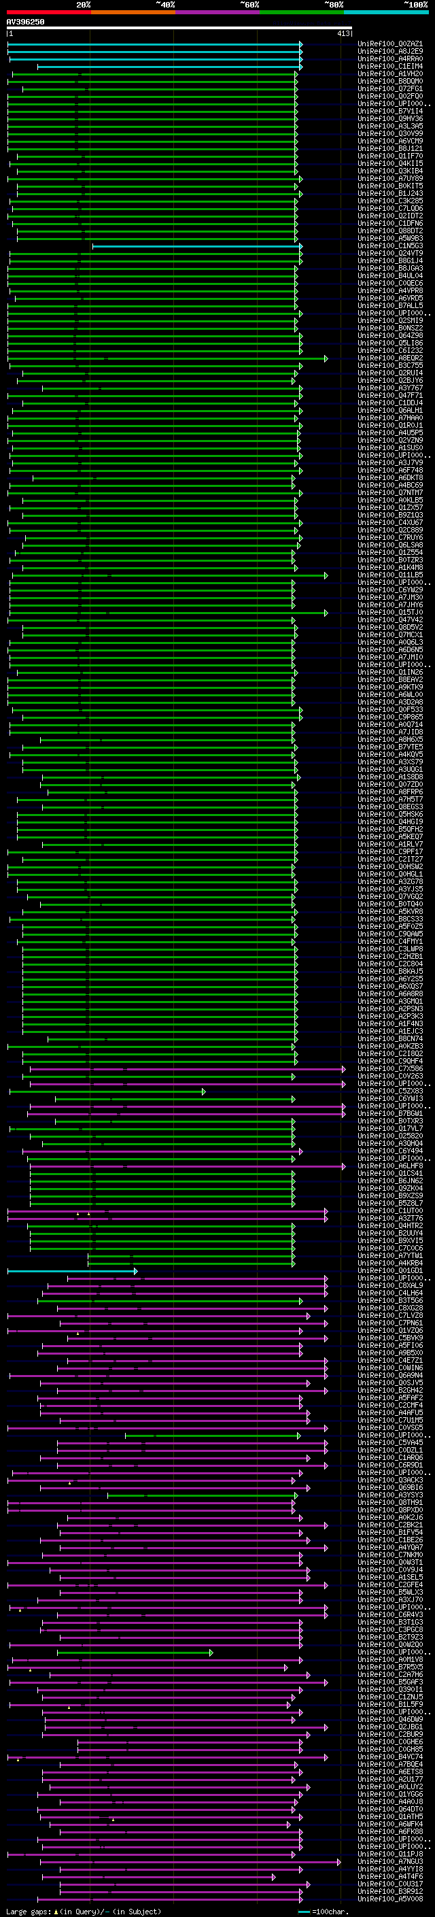Image resolution: width=435 pixels, height=1917 pixels.
Task: Click hit text UniRef100_C5BVK9
Action: (389, 1338)
